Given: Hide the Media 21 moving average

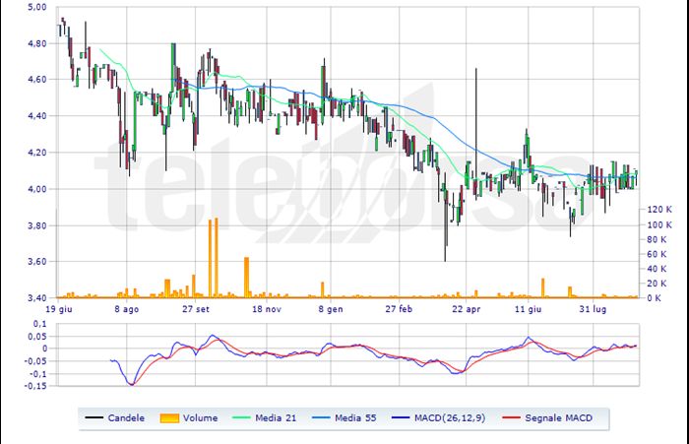Looking at the screenshot, I should [264, 417].
